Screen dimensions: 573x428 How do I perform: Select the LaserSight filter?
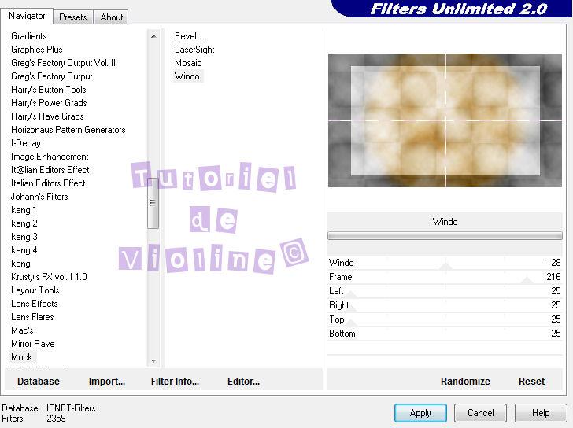pos(194,50)
